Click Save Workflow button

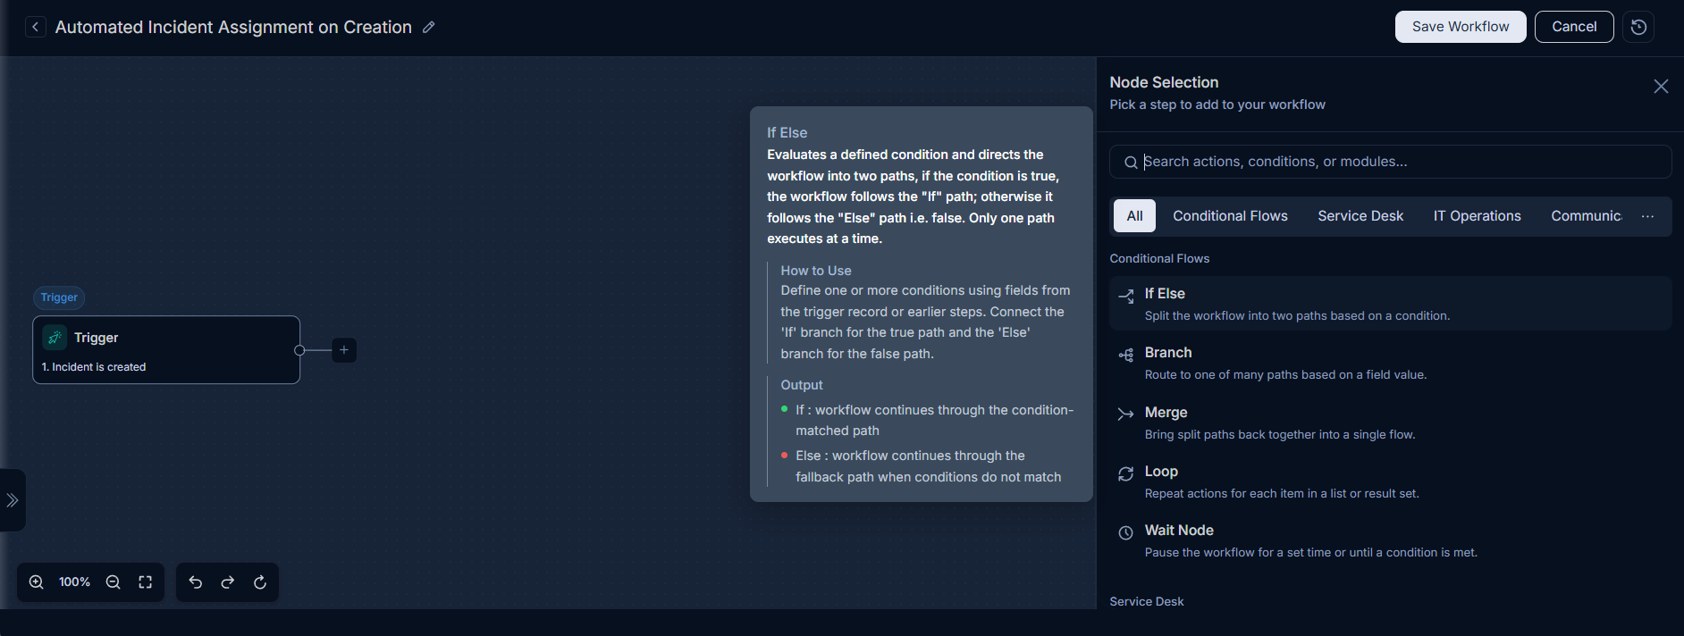coord(1461,27)
